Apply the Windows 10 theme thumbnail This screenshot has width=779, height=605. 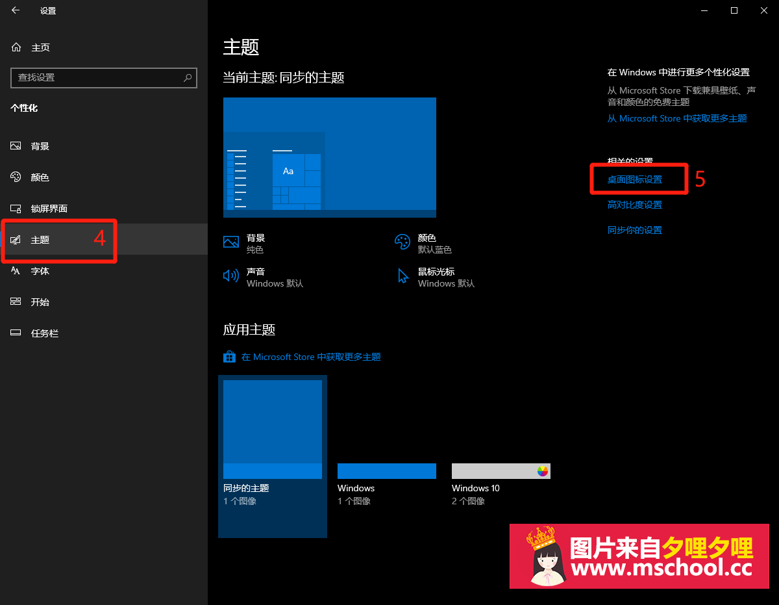501,471
